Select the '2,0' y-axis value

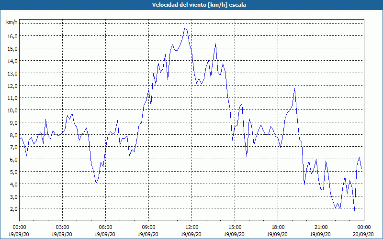(x=13, y=209)
